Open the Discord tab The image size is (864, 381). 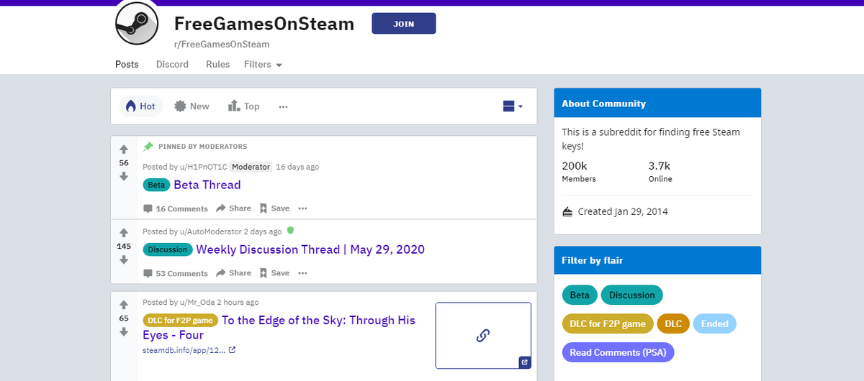172,64
